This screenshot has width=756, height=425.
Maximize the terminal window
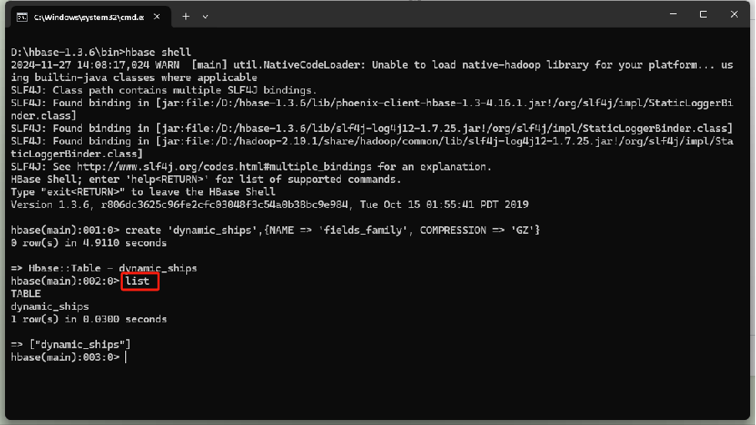(703, 14)
